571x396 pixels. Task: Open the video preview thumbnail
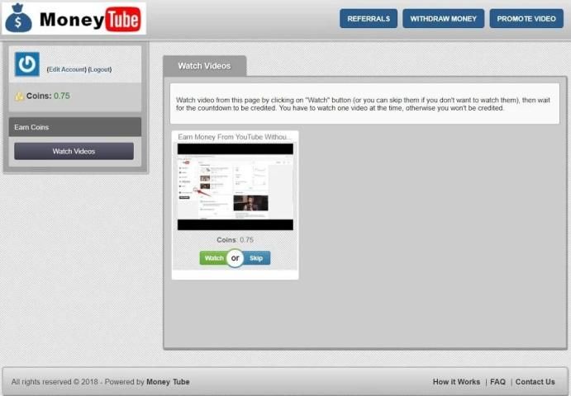[235, 186]
